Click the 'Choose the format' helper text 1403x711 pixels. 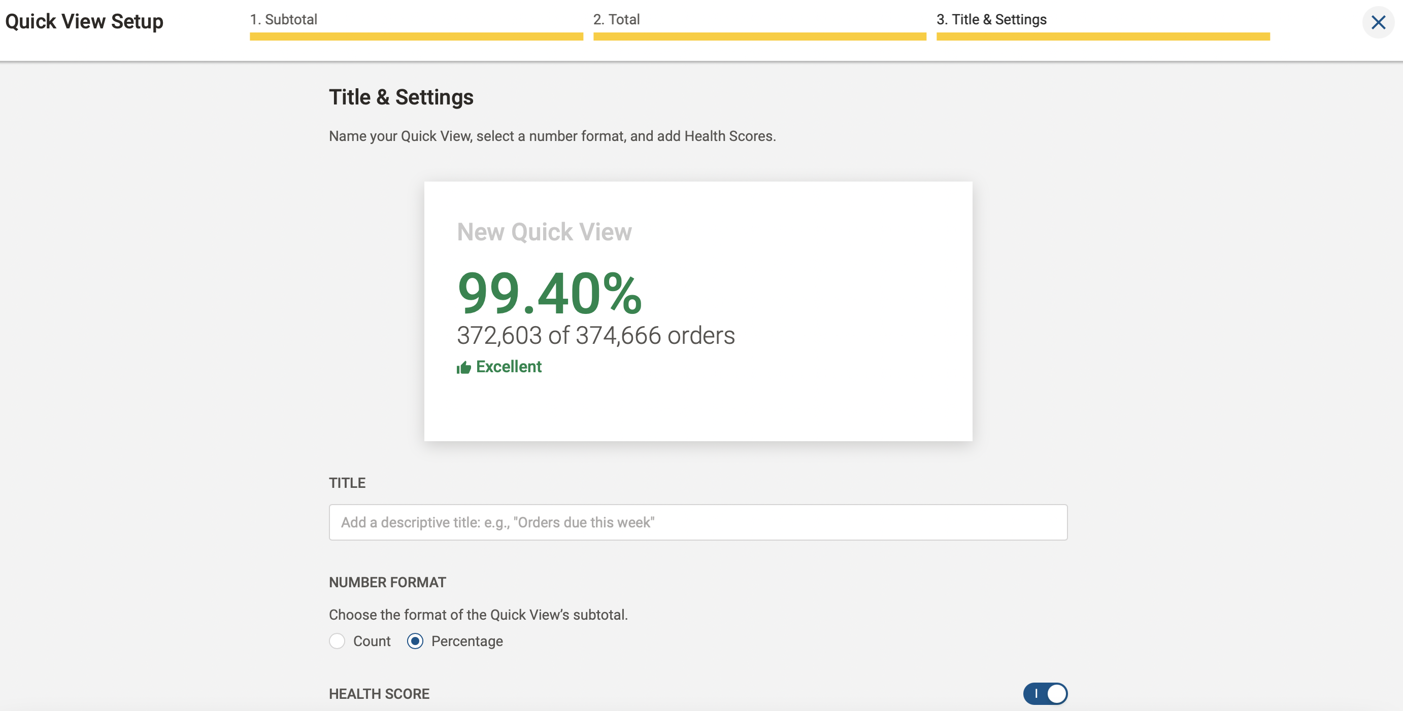coord(478,615)
